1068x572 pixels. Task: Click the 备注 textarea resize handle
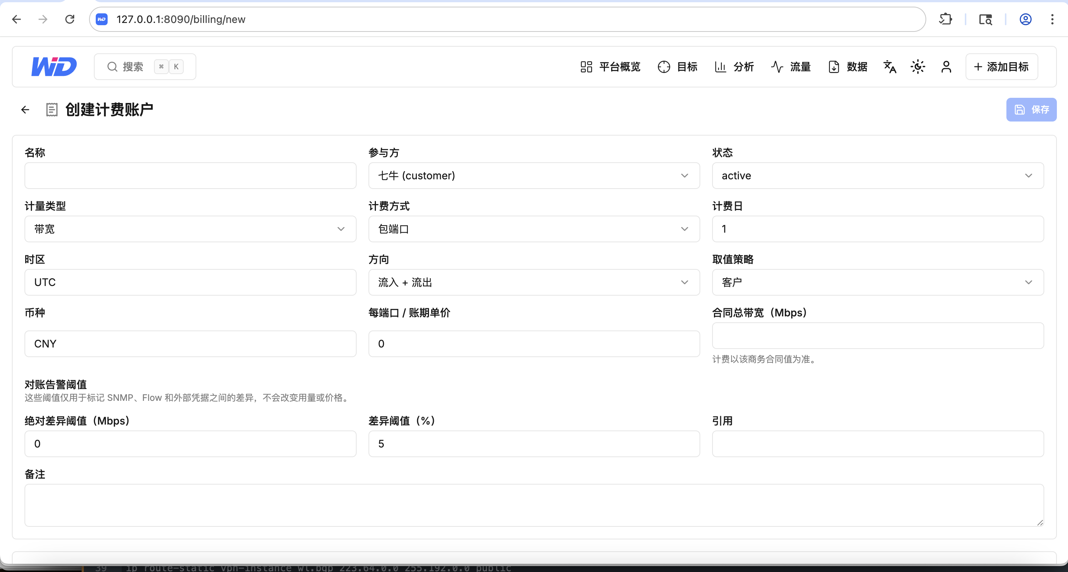tap(1040, 523)
